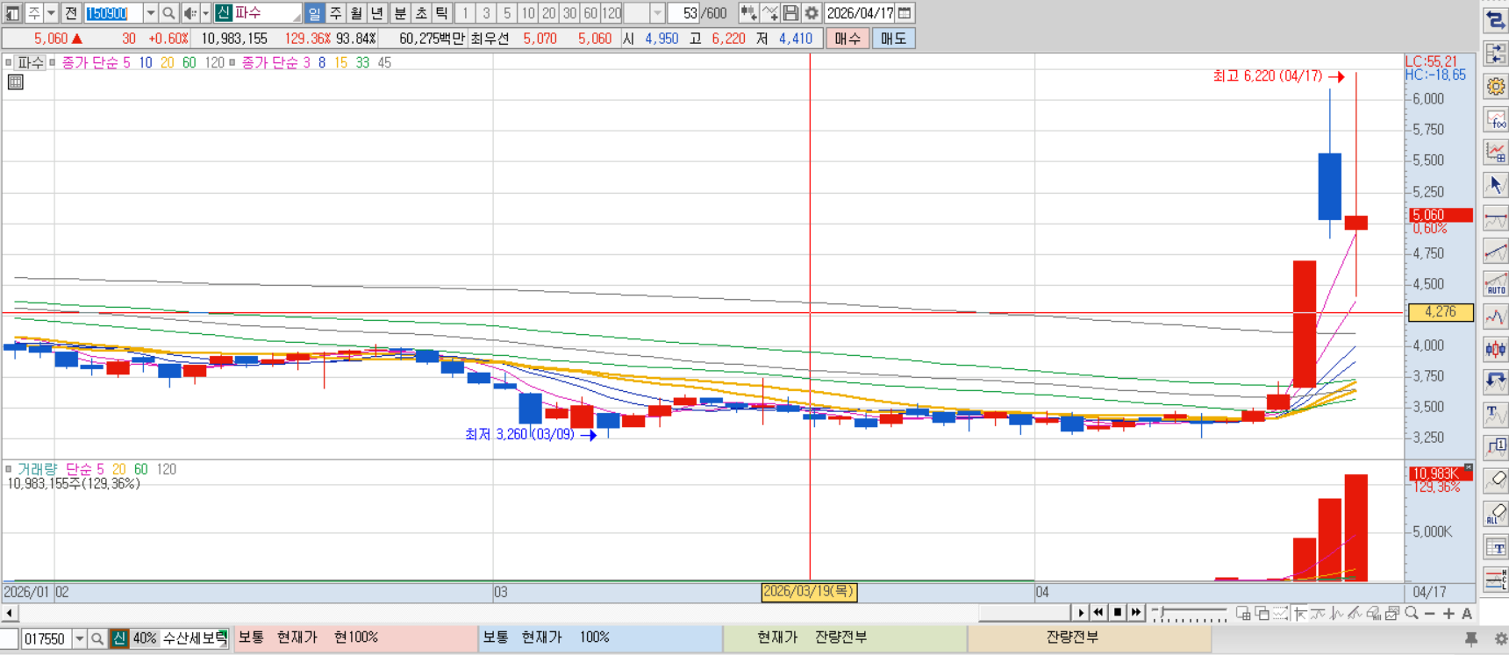Toggle the 전 button in top toolbar
This screenshot has height=655, width=1509.
[x=71, y=13]
